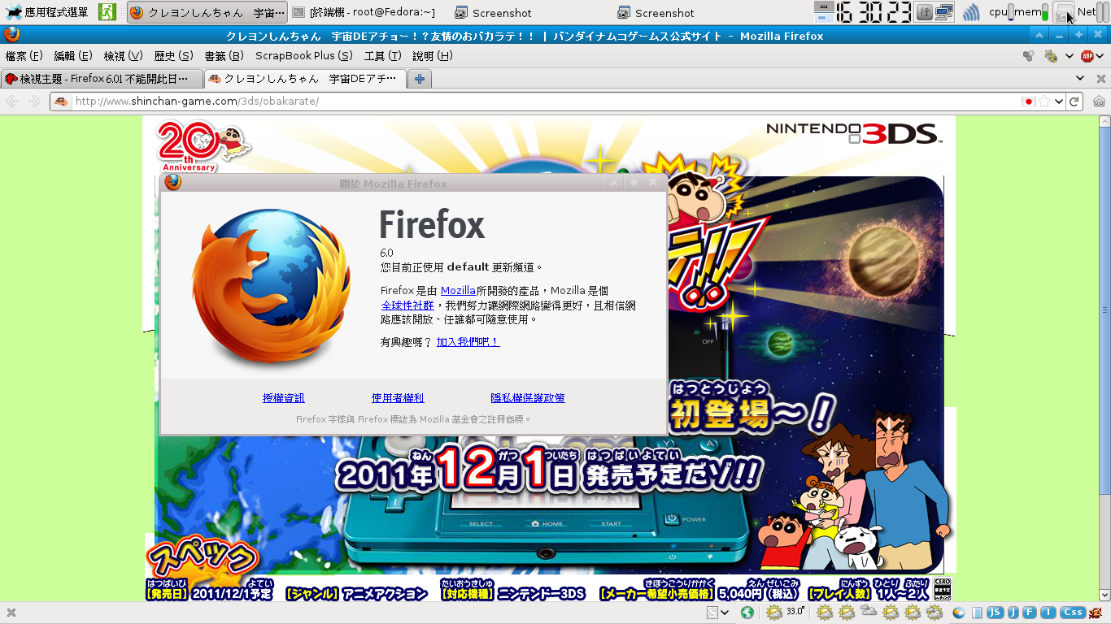Click the 加入我們吧！ link
The height and width of the screenshot is (624, 1111).
(x=468, y=342)
